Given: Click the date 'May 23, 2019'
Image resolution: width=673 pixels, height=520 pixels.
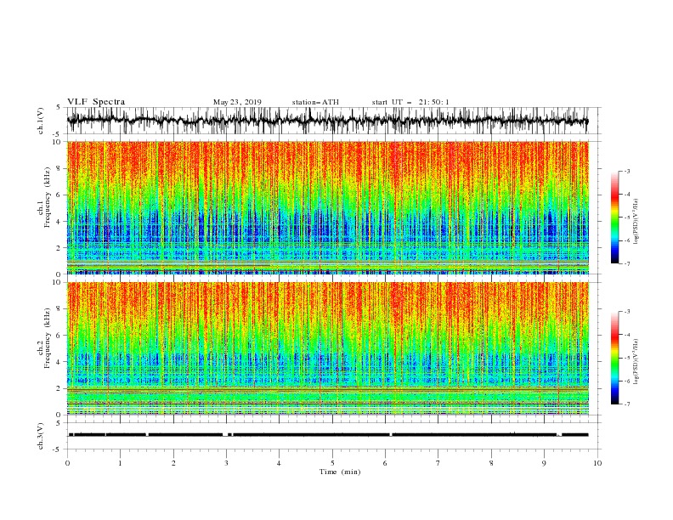Looking at the screenshot, I should point(237,102).
